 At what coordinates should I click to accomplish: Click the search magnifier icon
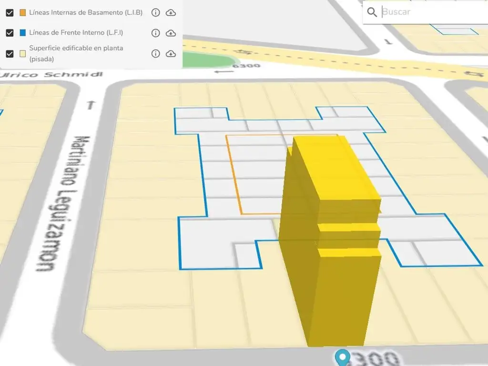click(373, 12)
